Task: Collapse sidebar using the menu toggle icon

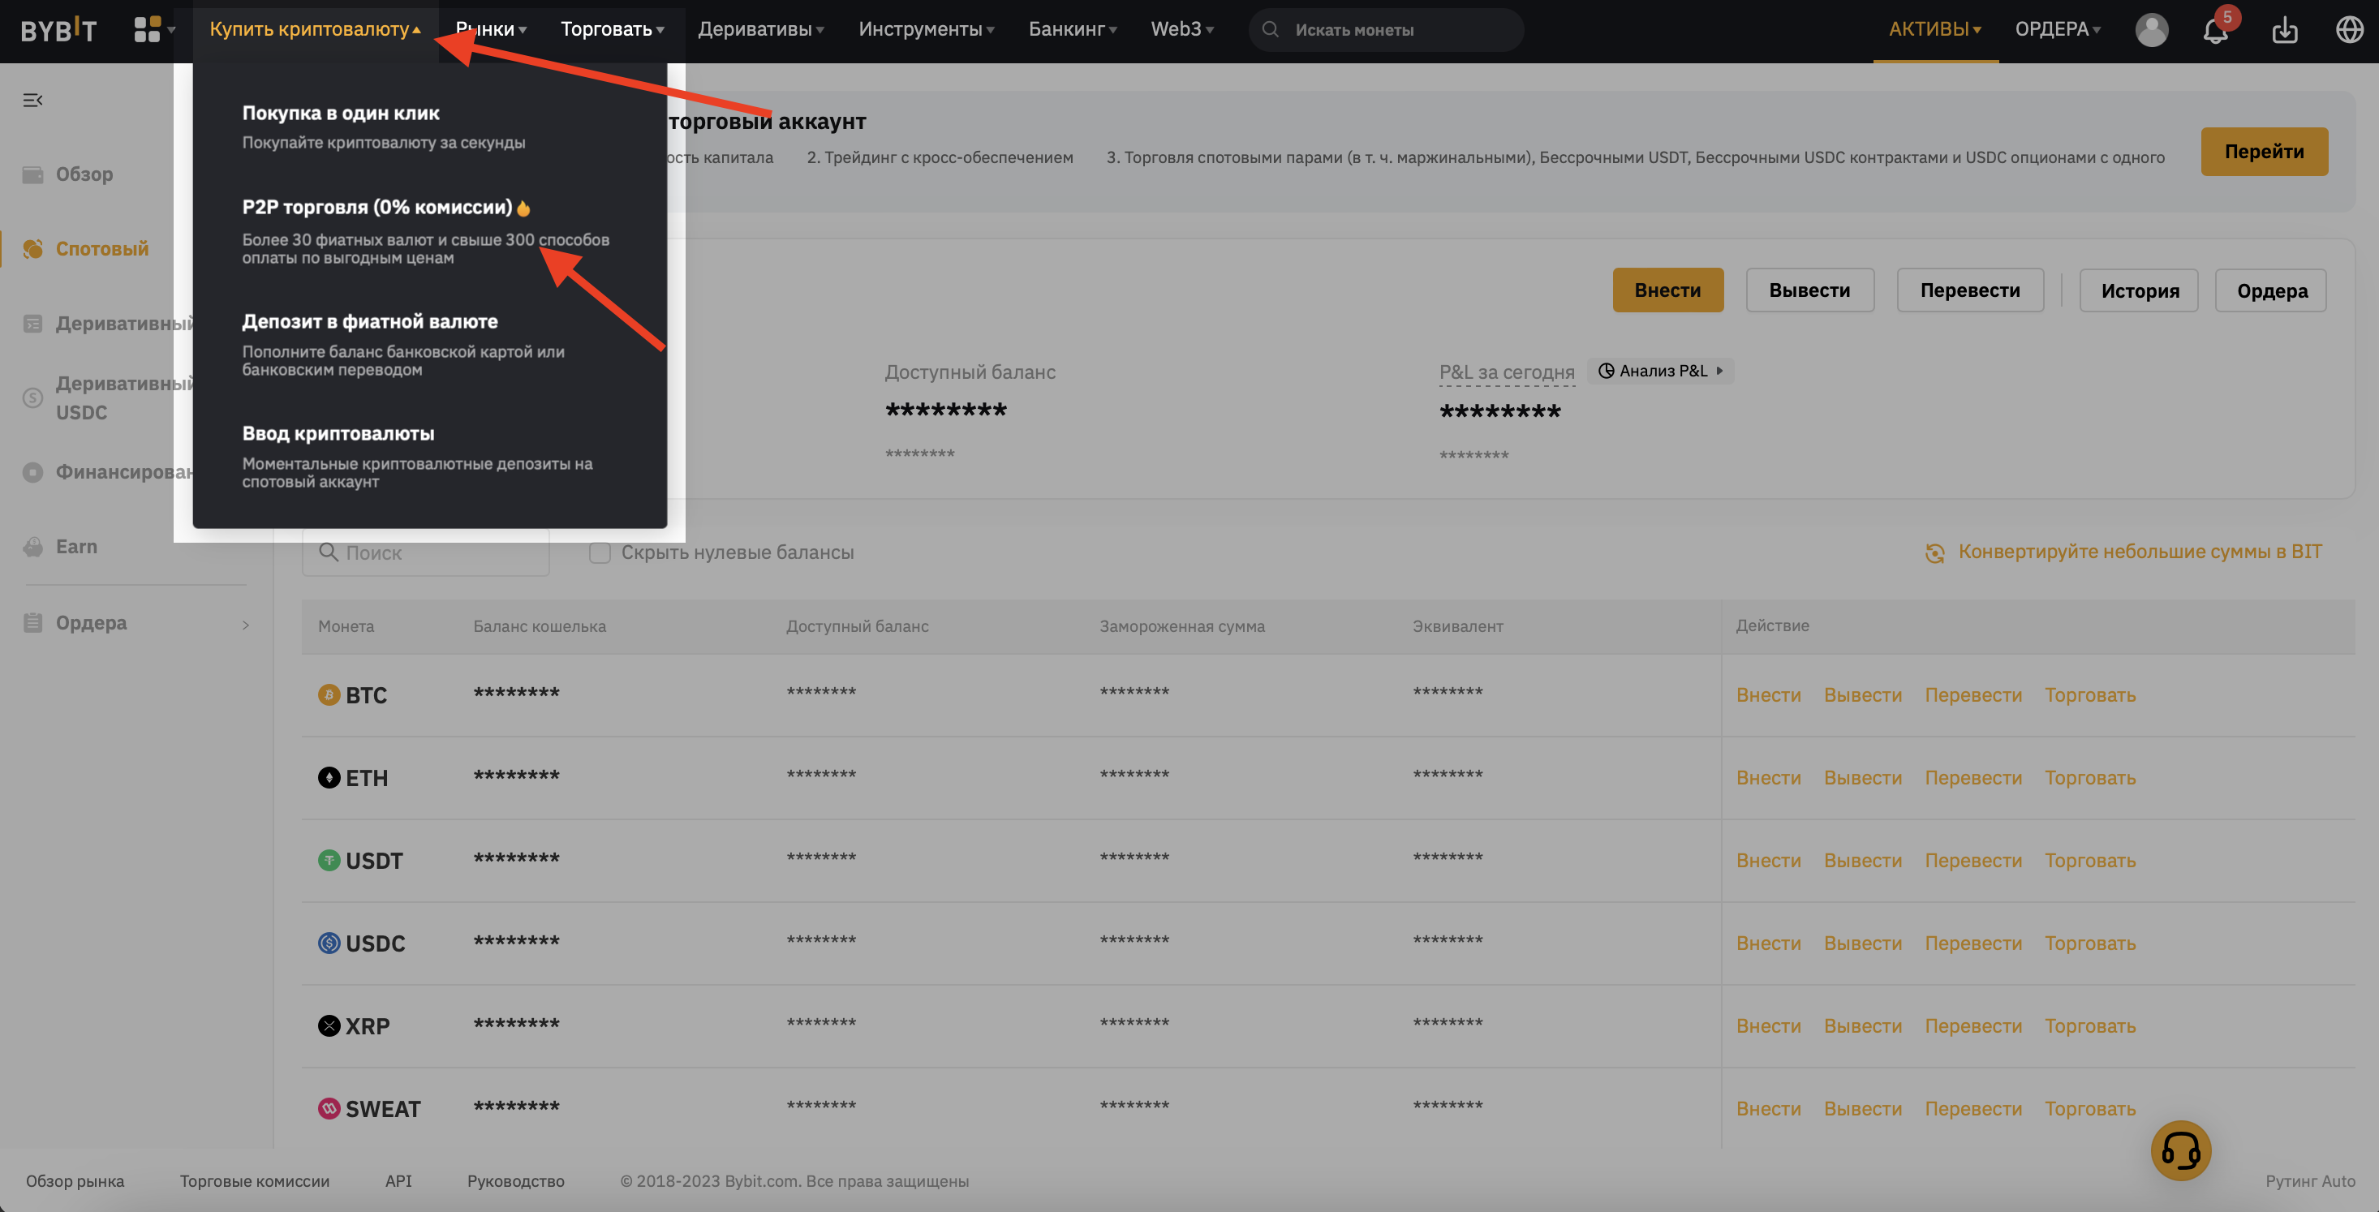Action: point(32,100)
